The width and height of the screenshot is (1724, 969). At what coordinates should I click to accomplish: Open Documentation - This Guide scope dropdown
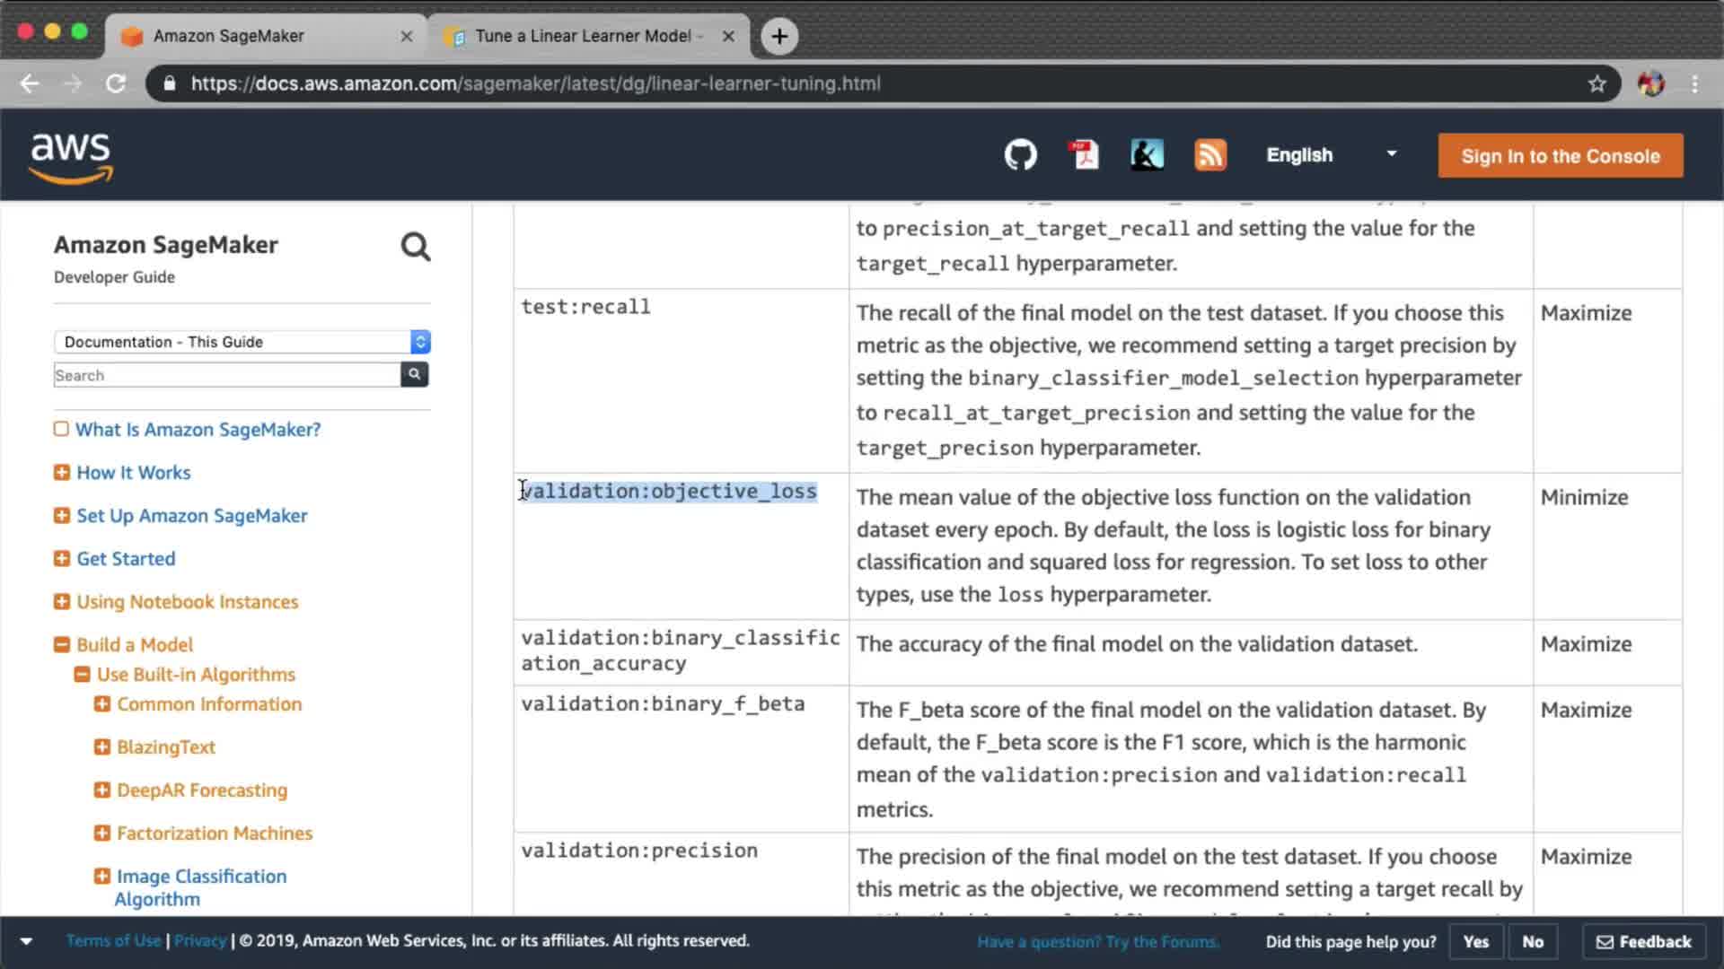pyautogui.click(x=242, y=342)
